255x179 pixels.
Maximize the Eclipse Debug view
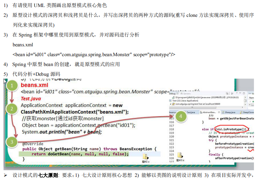pyautogui.click(x=244, y=93)
